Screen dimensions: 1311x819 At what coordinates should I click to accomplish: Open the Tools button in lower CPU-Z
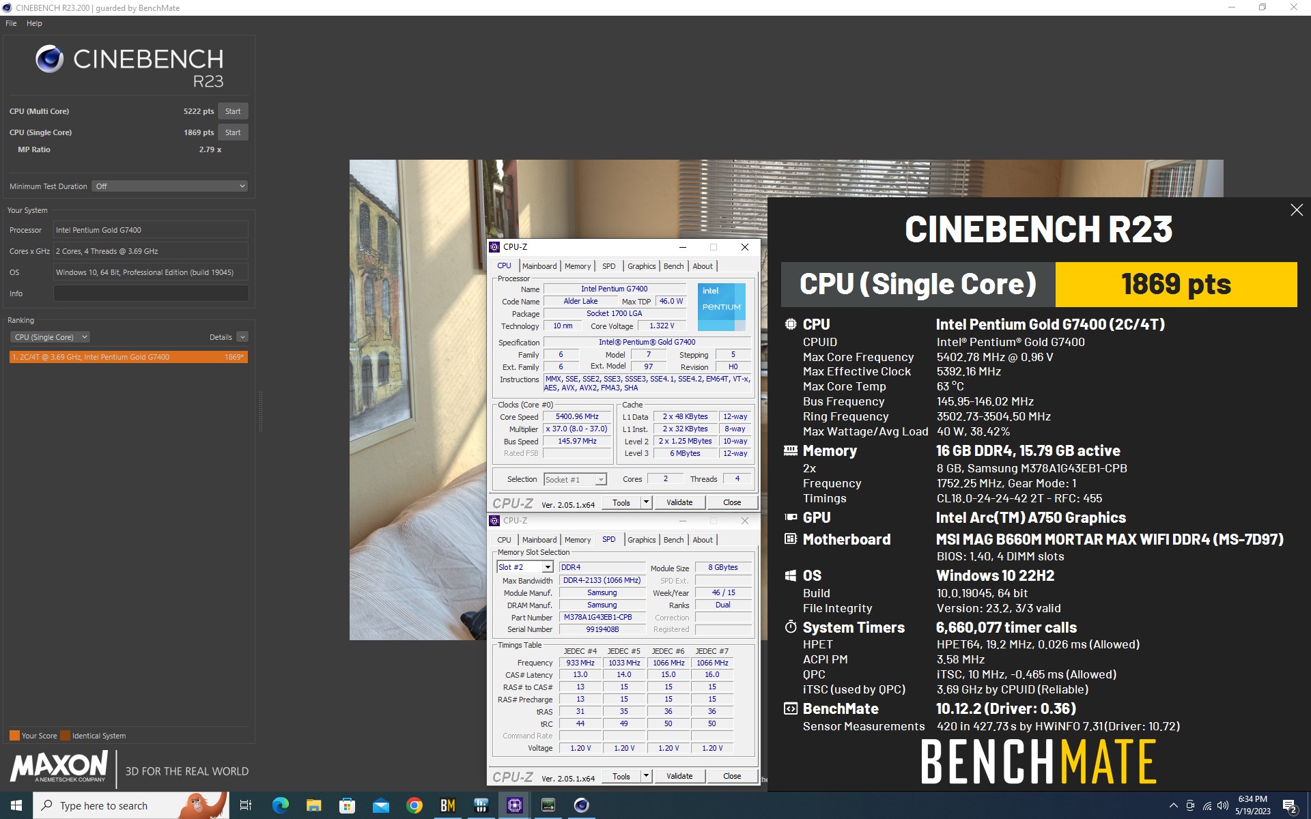pyautogui.click(x=621, y=777)
